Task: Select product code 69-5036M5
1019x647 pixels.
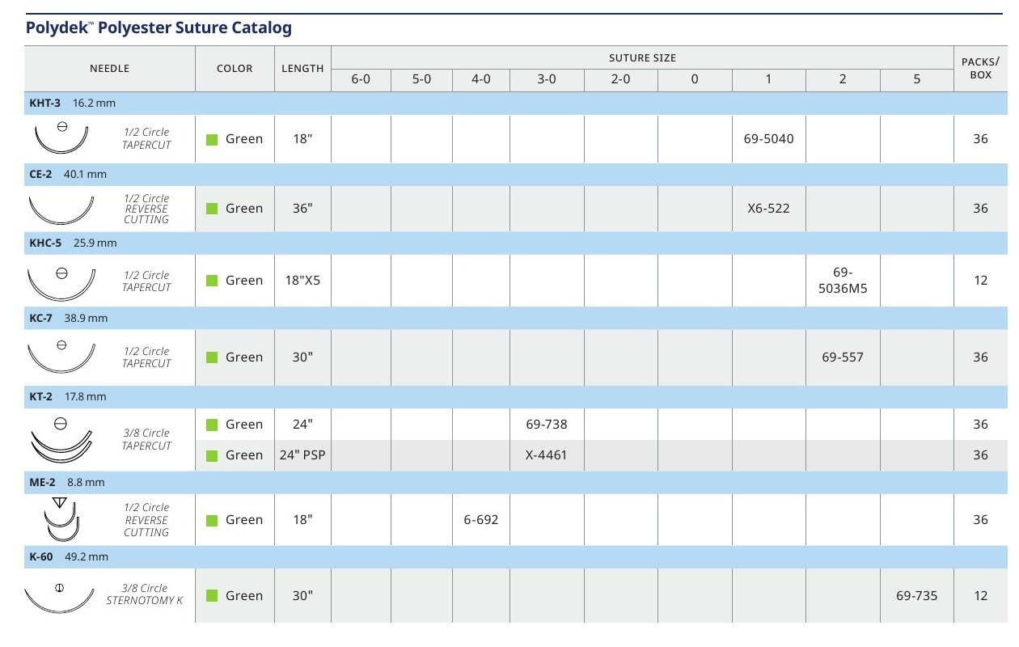Action: [843, 281]
